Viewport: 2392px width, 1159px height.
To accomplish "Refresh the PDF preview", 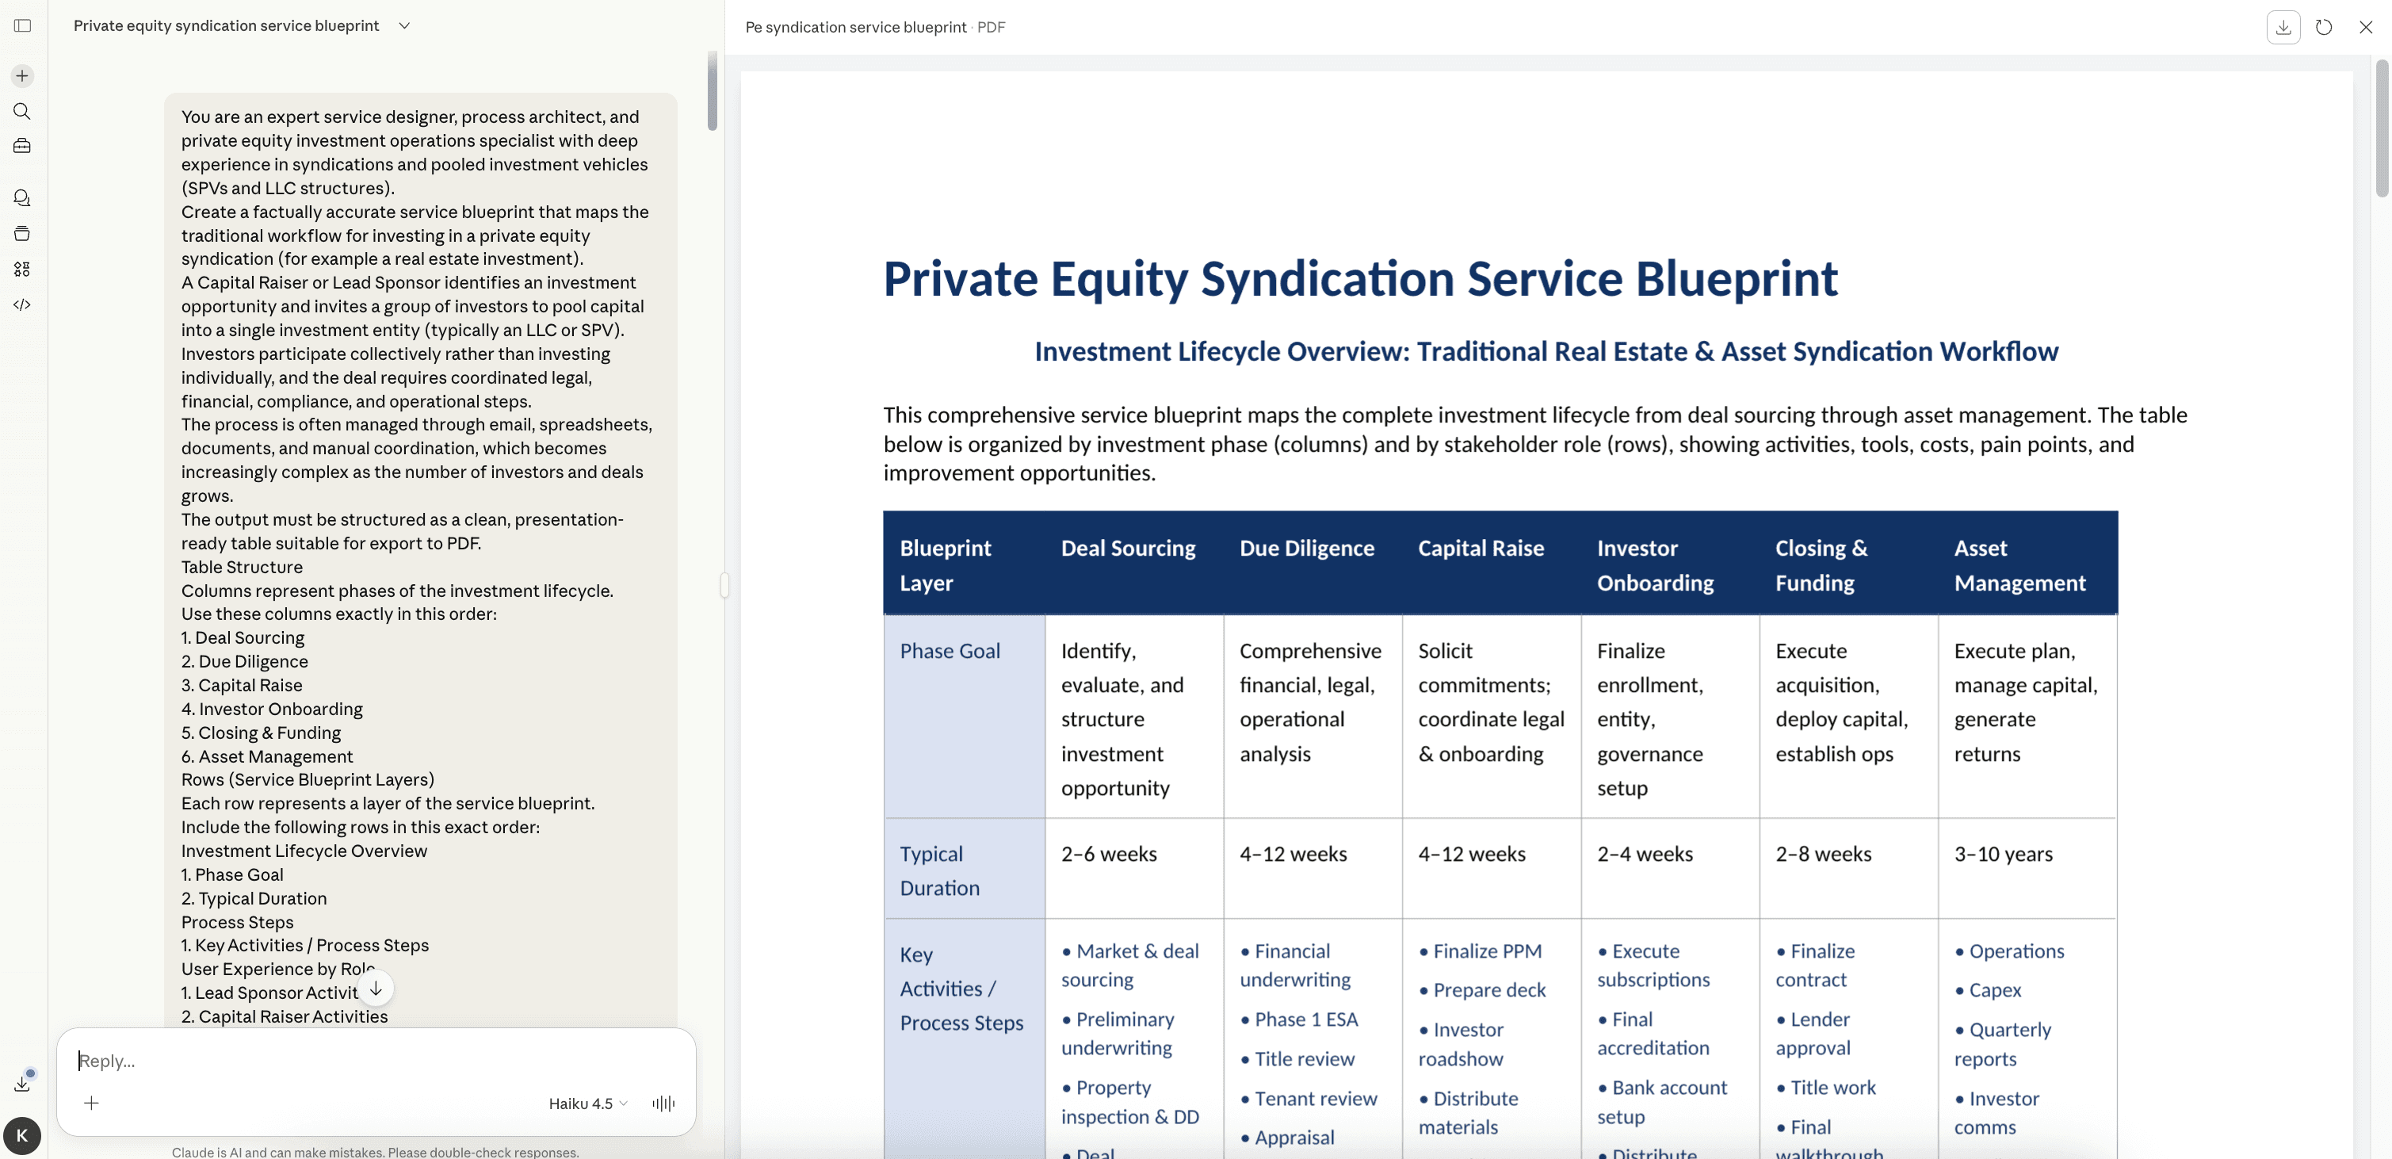I will 2323,27.
